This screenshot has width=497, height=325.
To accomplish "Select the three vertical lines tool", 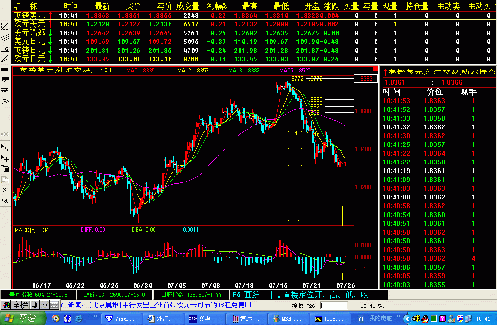I will coord(5,123).
